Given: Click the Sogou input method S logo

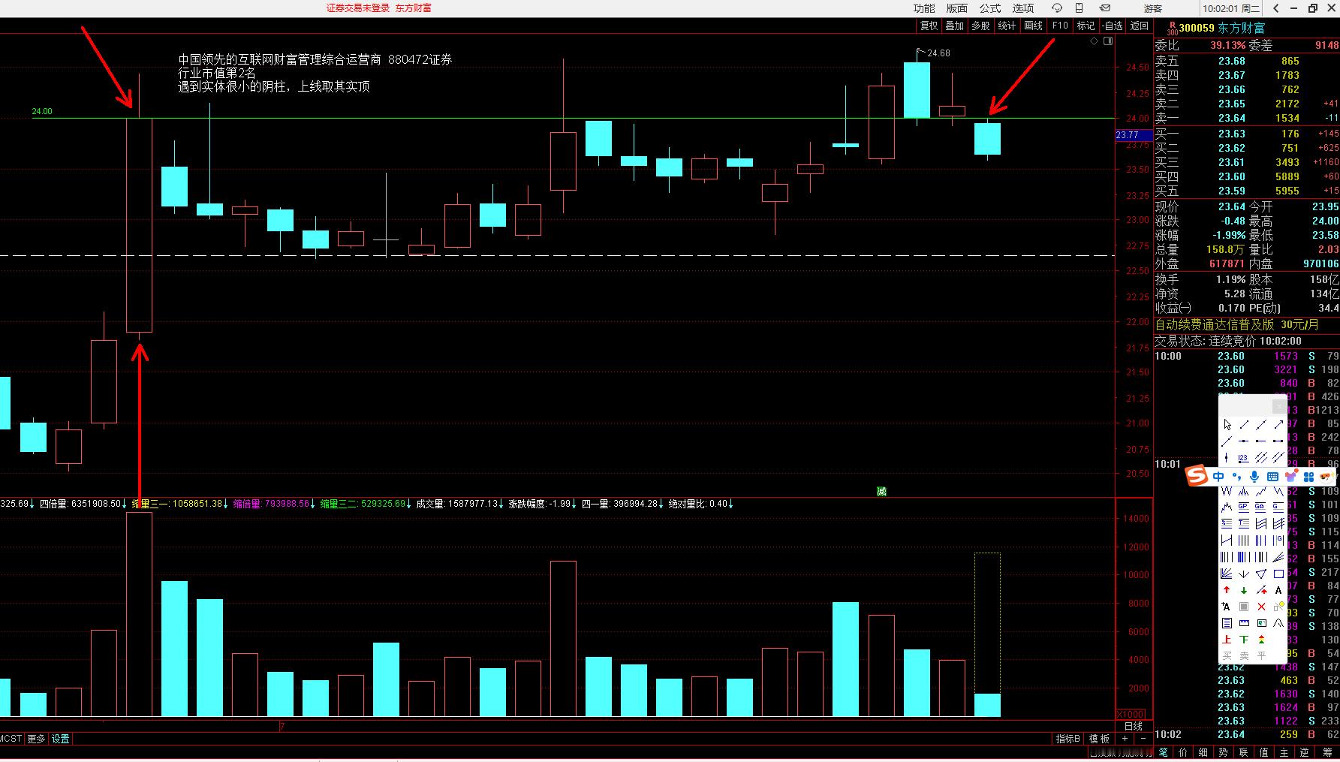Looking at the screenshot, I should (x=1197, y=476).
